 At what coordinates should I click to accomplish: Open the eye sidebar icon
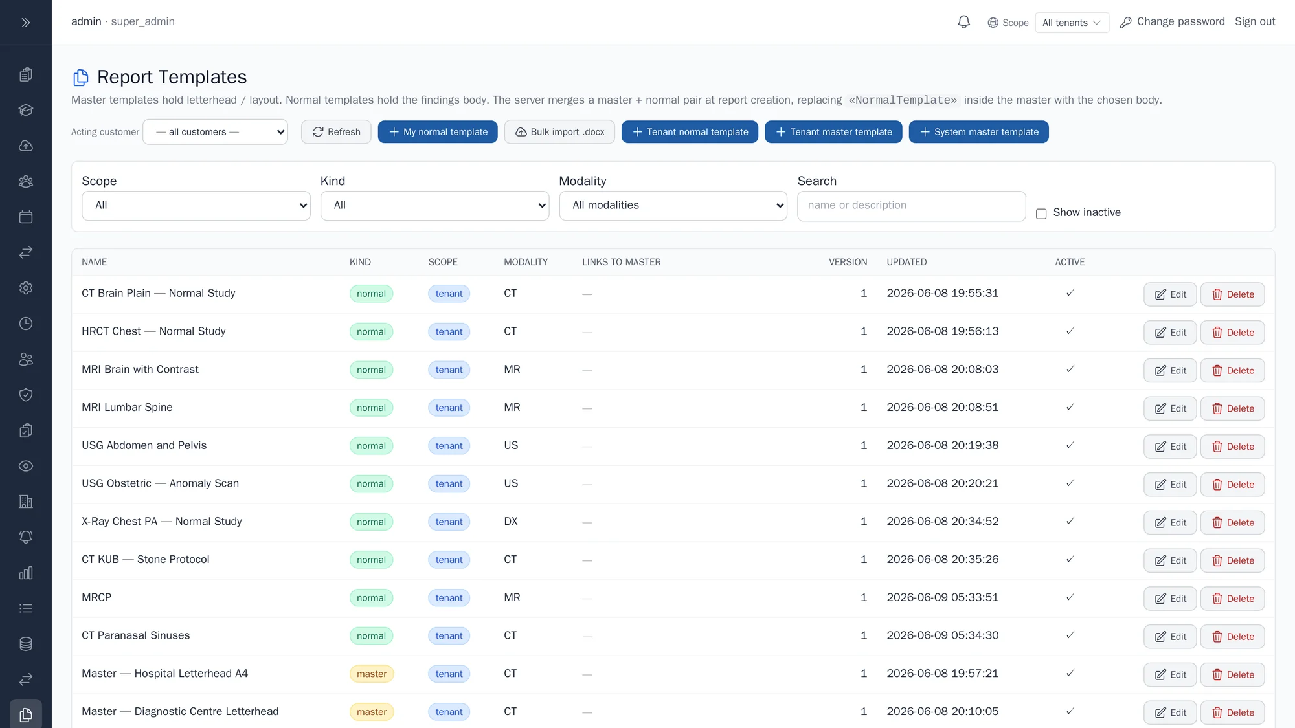coord(25,466)
